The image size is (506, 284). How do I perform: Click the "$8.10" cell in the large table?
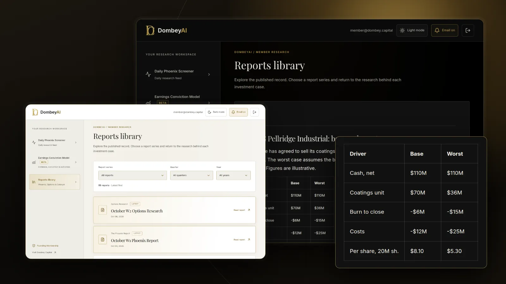(417, 251)
